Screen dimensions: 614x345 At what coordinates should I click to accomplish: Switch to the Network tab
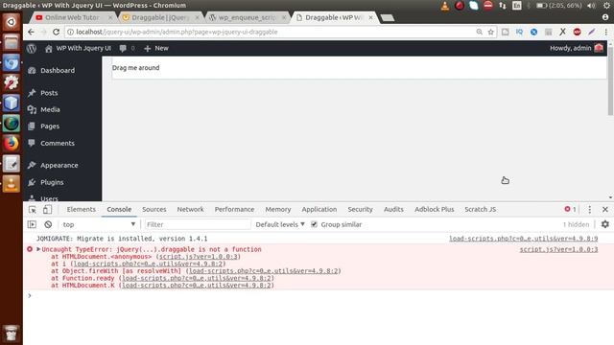(x=190, y=210)
